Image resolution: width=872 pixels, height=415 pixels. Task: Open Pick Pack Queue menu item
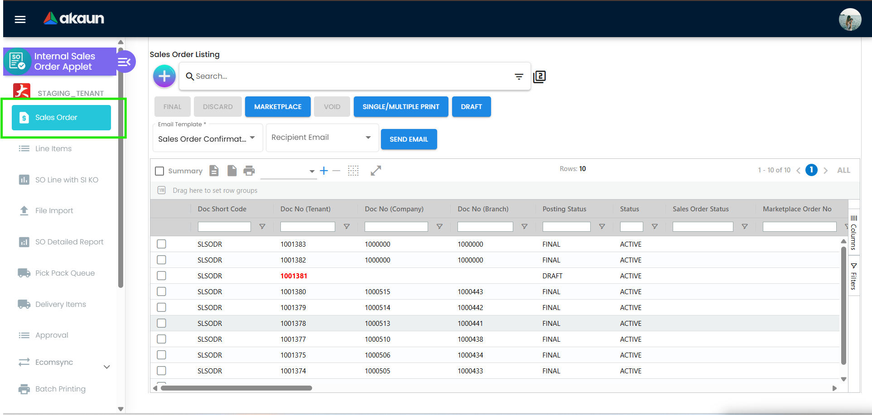point(65,273)
